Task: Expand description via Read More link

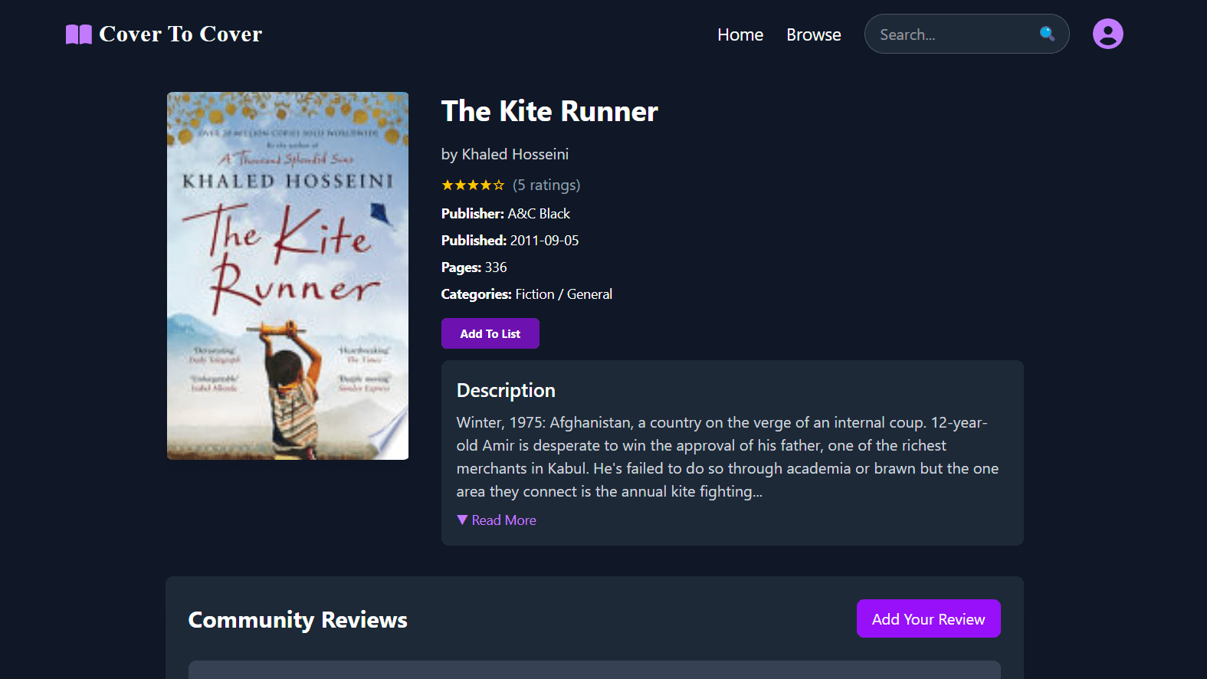Action: point(503,520)
